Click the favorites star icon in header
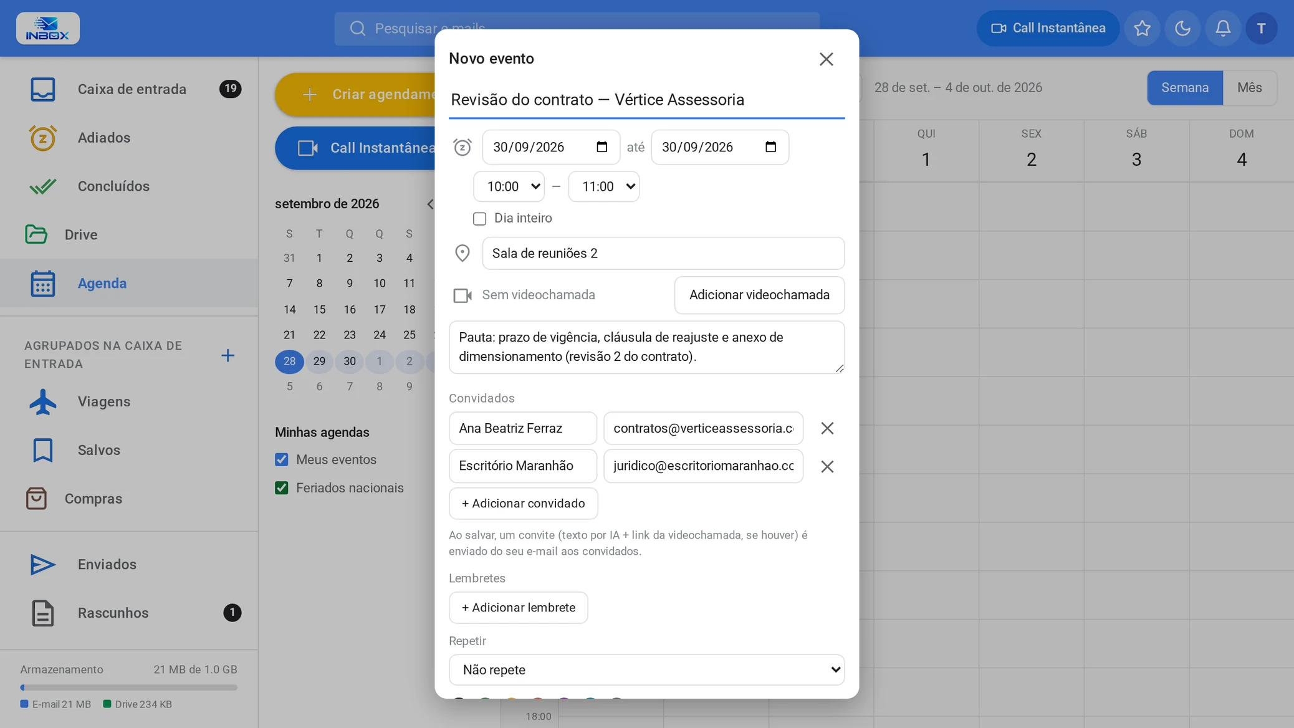This screenshot has width=1294, height=728. 1142,28
